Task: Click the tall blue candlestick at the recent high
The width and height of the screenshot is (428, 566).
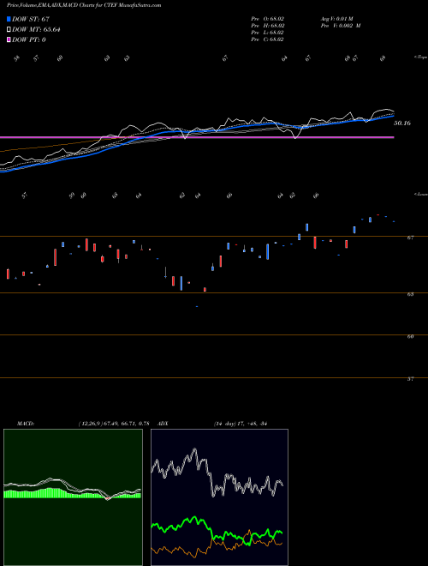Action: tap(307, 227)
